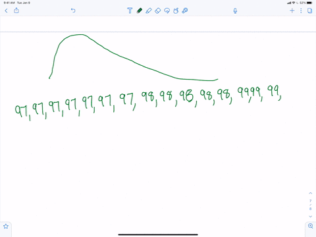Start audio recording with microphone icon
Screen dimensions: 316x237
[x=235, y=11]
